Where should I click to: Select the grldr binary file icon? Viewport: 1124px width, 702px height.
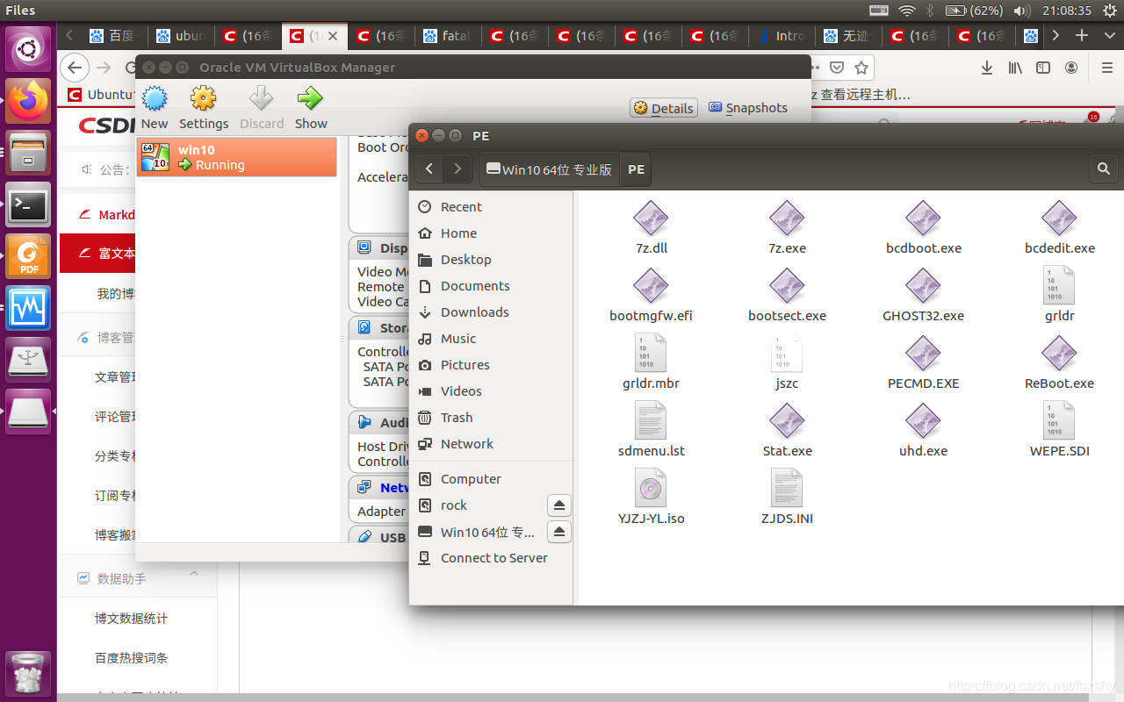[1059, 286]
